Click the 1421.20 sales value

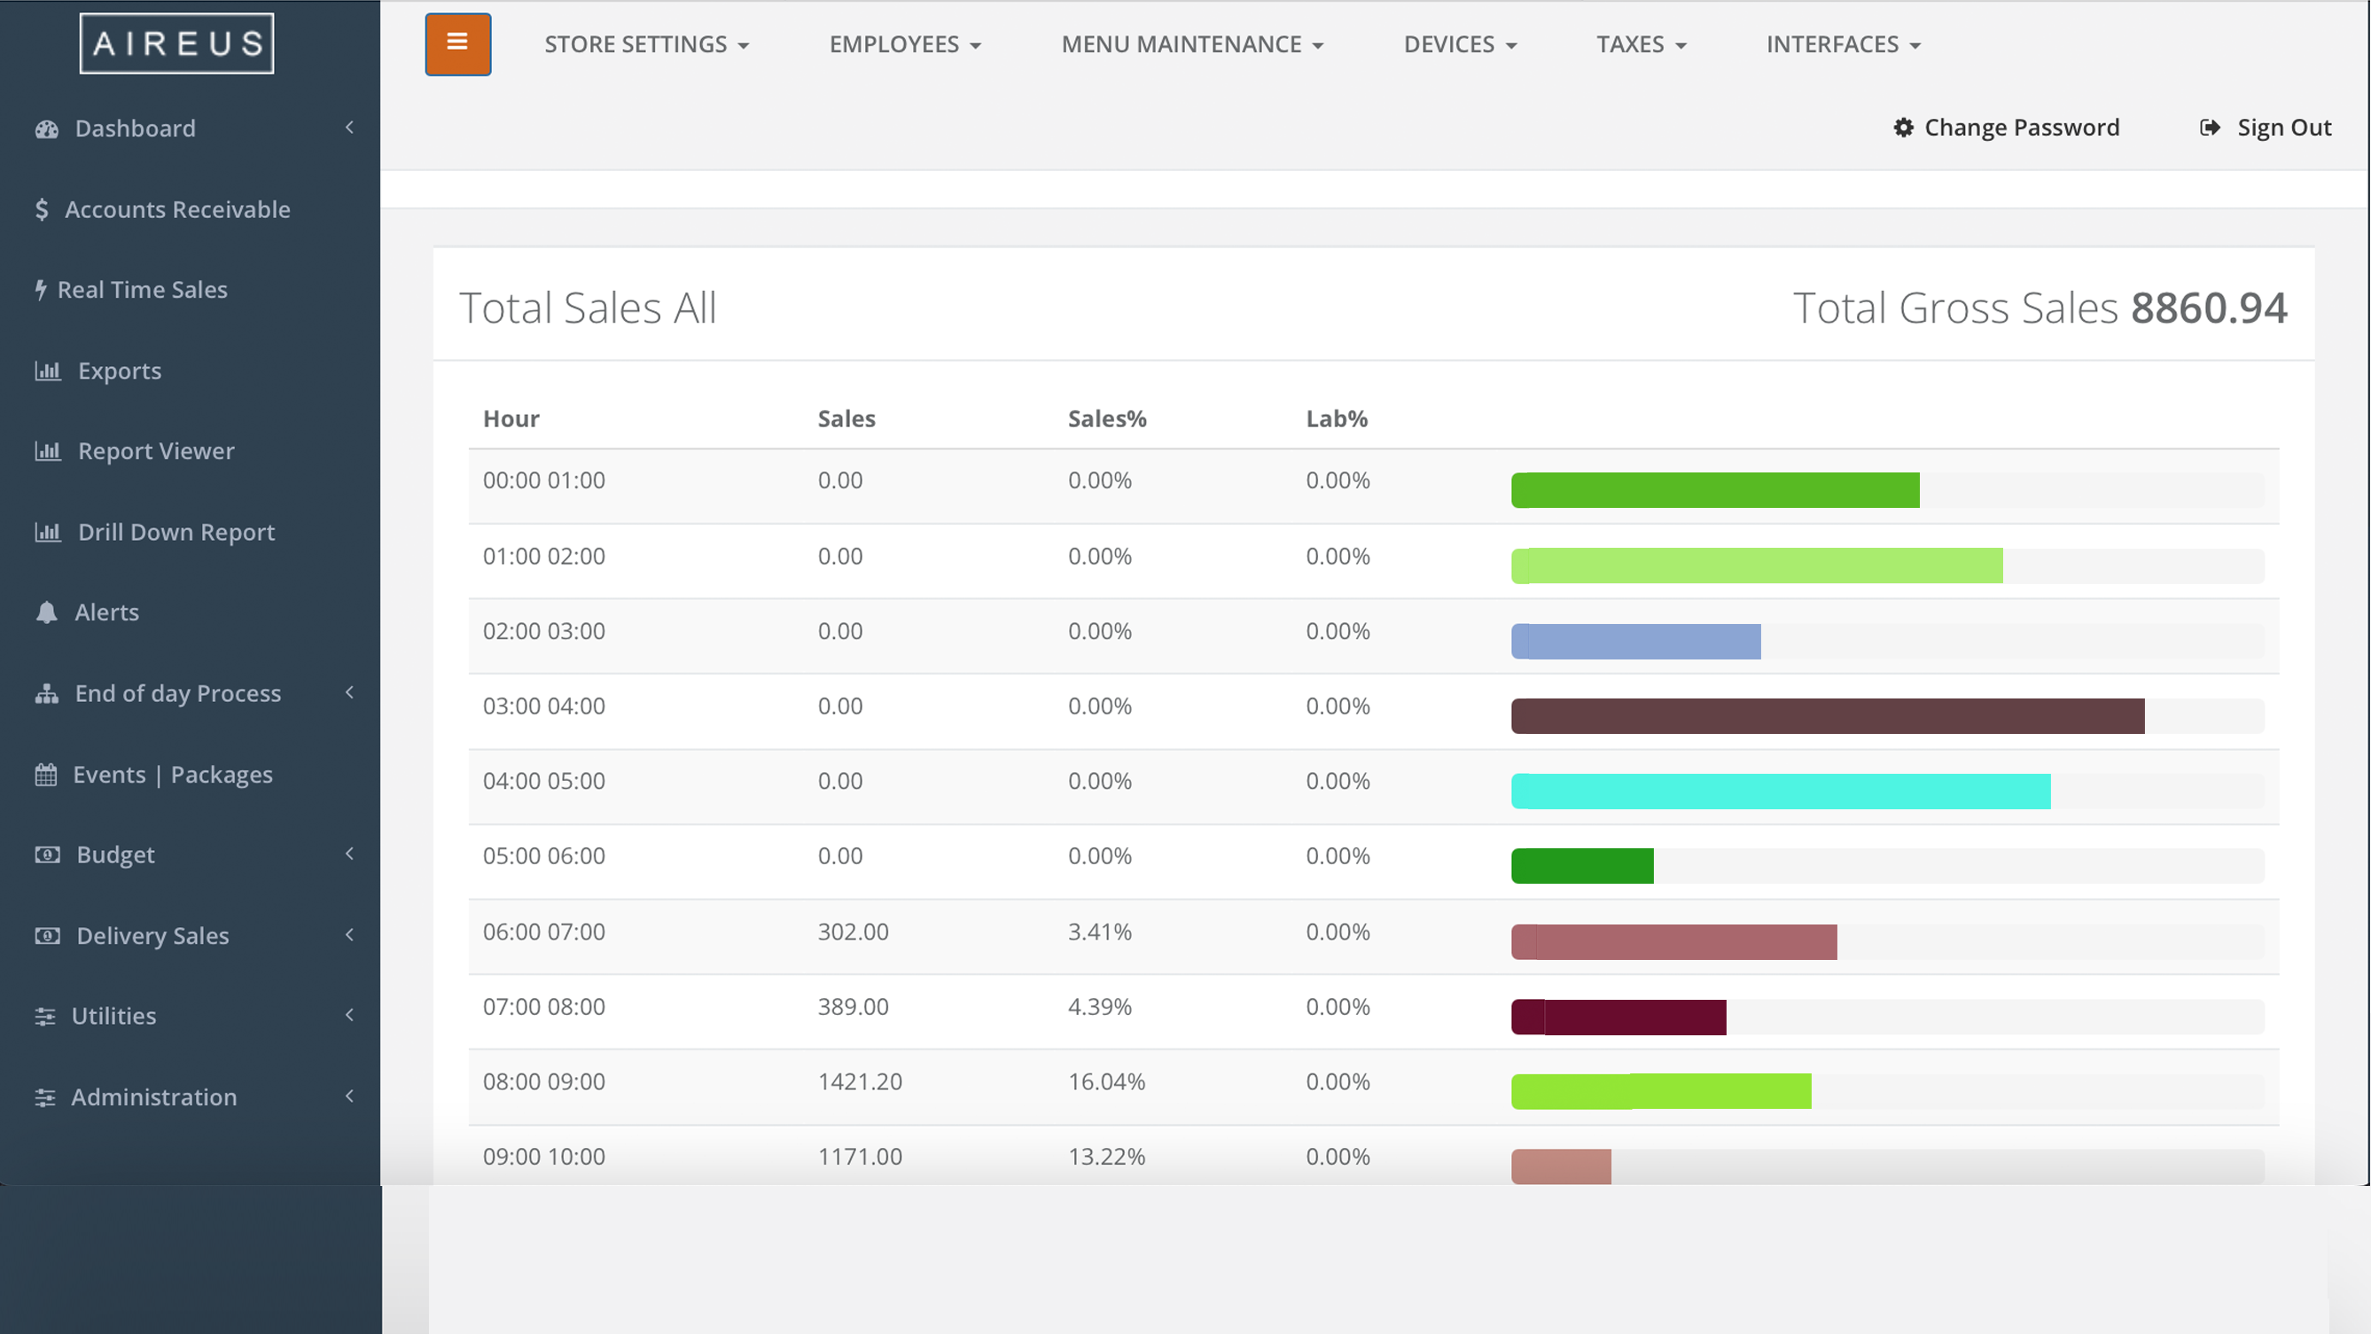[861, 1081]
